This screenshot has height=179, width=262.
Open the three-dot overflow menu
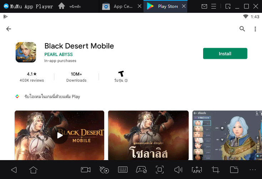pos(255,29)
